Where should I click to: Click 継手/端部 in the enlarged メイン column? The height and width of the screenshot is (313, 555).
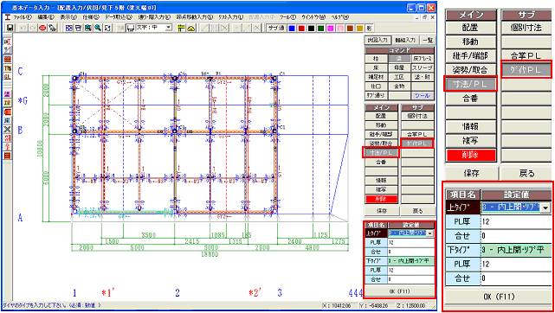[471, 56]
